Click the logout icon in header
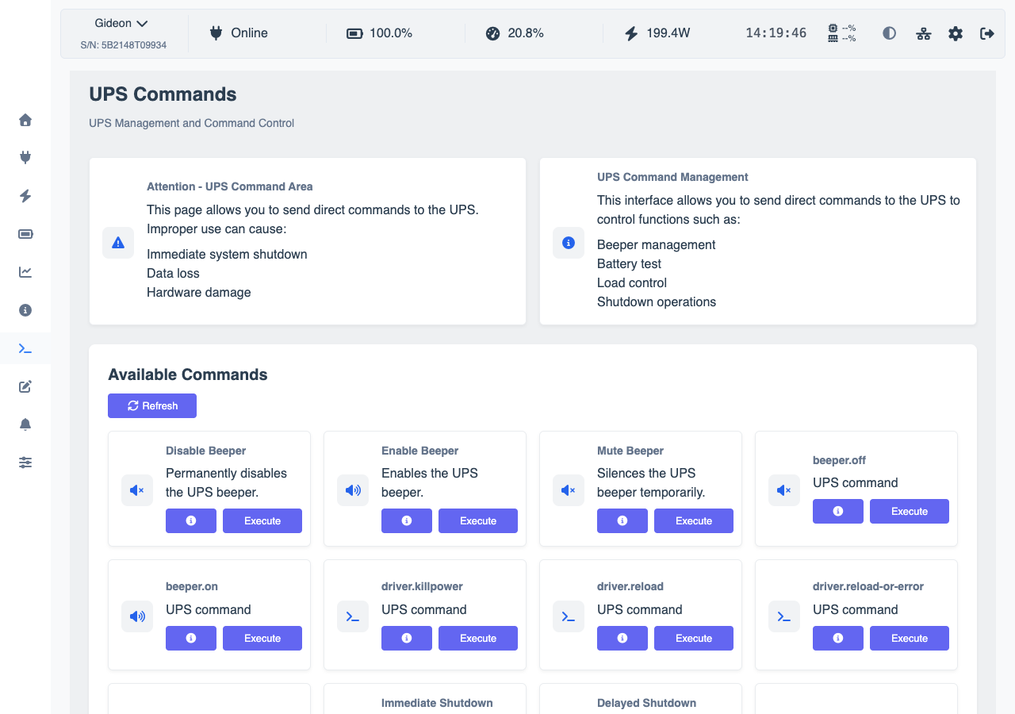Image resolution: width=1015 pixels, height=714 pixels. (x=987, y=33)
